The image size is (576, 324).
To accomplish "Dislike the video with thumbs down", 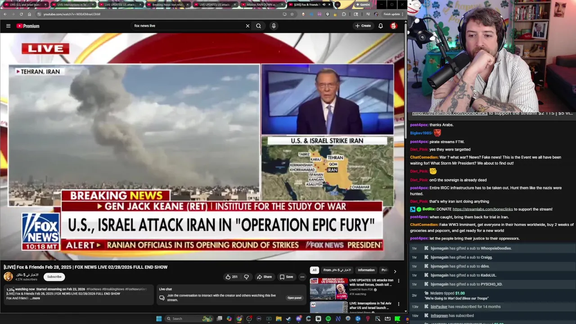I will point(246,277).
